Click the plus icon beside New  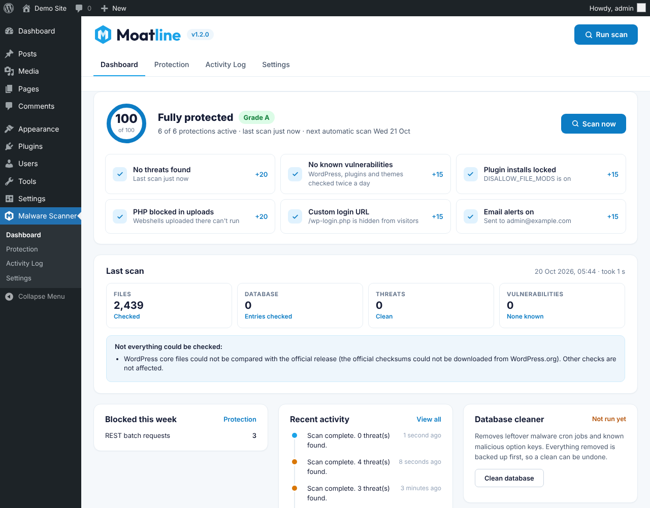(x=105, y=8)
